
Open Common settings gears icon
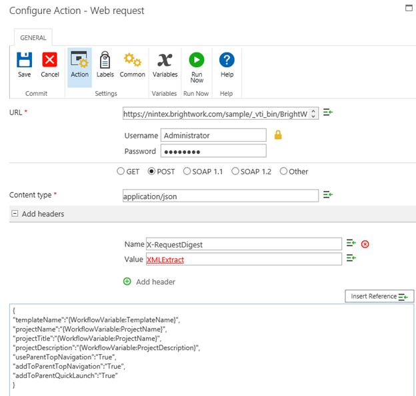point(133,60)
